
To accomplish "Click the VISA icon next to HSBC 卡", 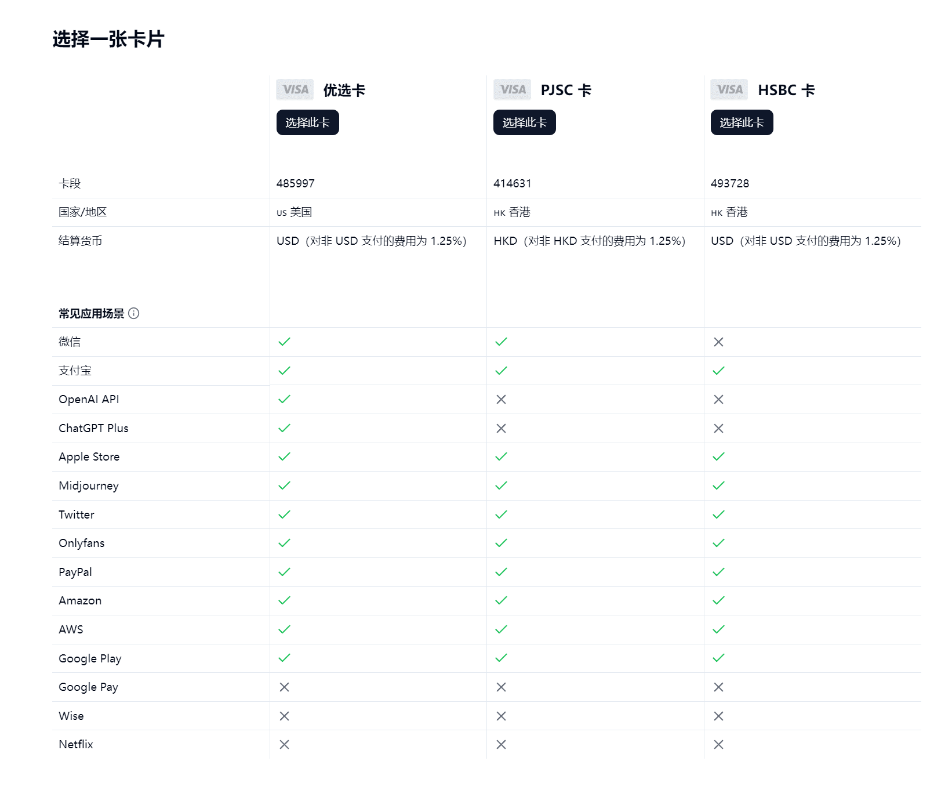I will click(729, 89).
